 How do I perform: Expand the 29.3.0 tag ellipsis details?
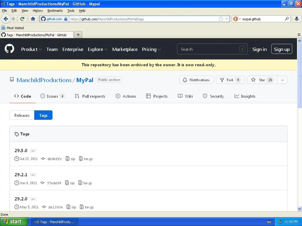point(33,151)
